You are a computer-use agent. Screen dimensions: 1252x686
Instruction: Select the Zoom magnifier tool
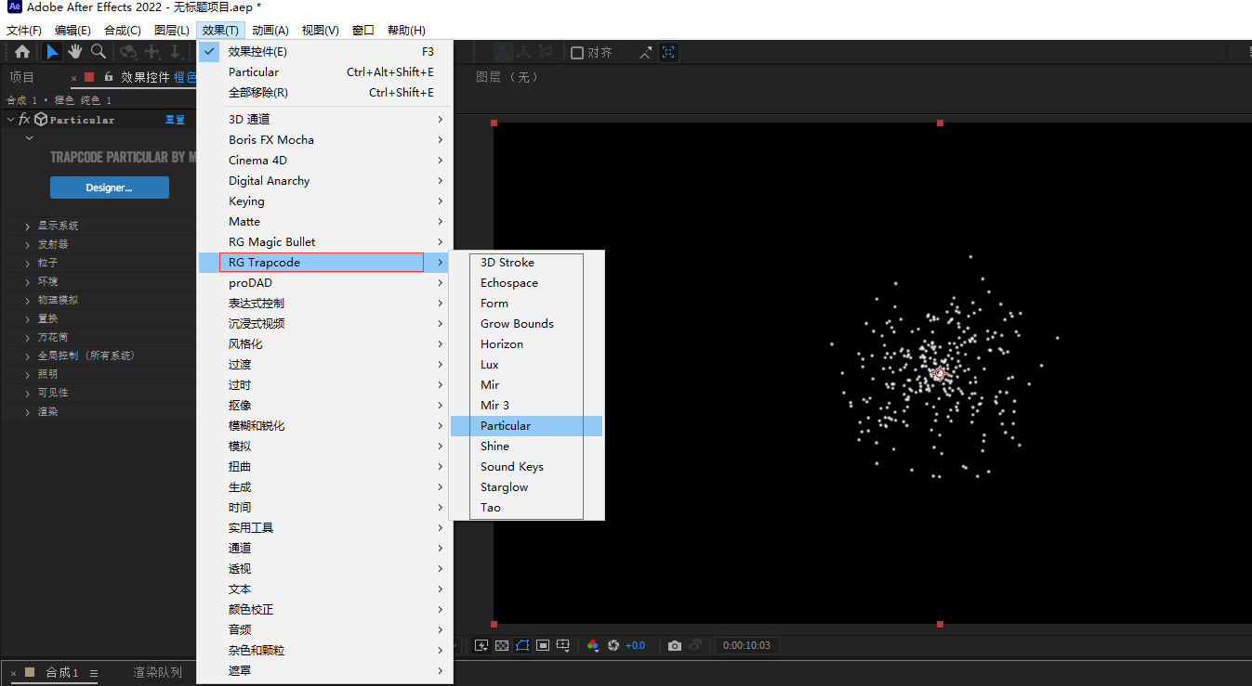click(98, 52)
